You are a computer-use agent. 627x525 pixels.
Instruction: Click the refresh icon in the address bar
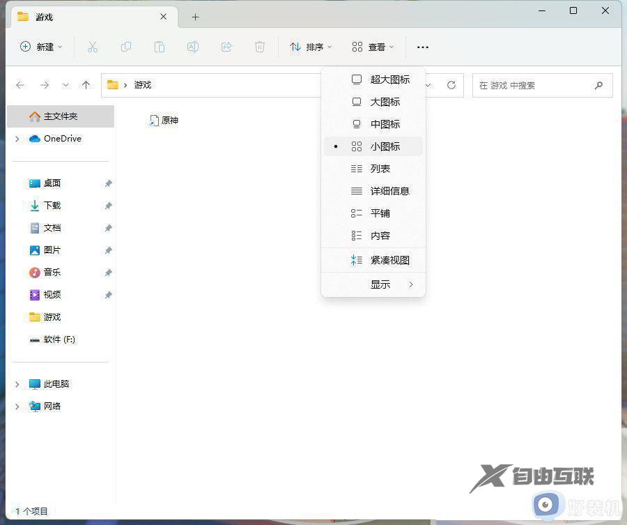[451, 85]
